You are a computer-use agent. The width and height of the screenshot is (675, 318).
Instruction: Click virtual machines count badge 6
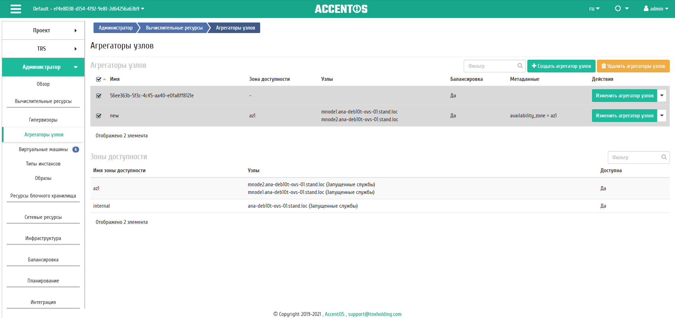tap(76, 149)
